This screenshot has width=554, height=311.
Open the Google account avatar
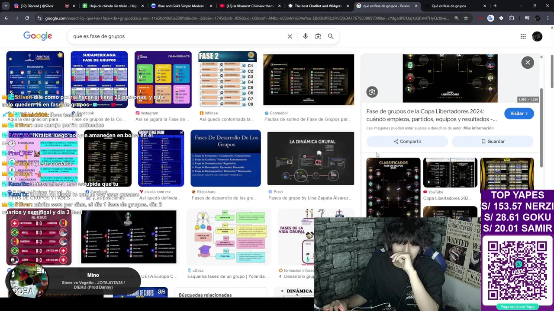pyautogui.click(x=537, y=36)
